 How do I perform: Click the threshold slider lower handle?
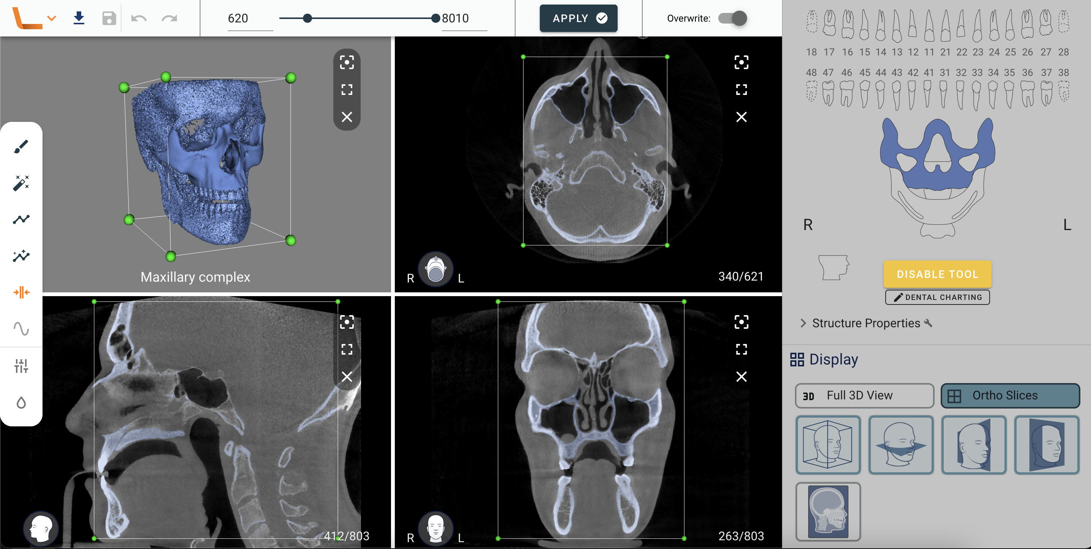308,18
